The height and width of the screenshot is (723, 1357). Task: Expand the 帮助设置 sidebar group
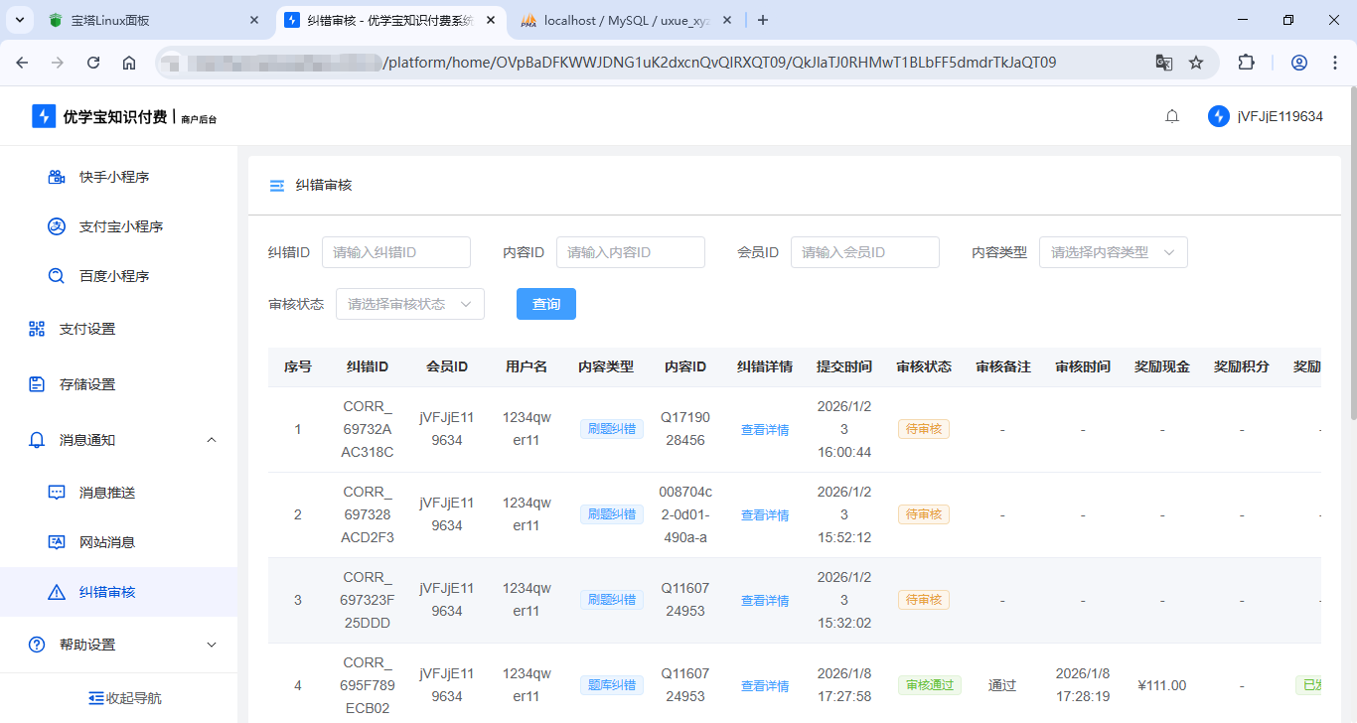[211, 645]
